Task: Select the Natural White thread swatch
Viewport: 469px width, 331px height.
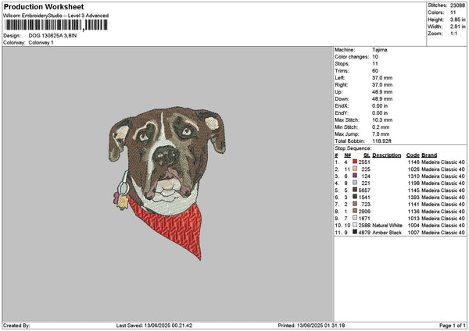Action: pyautogui.click(x=356, y=225)
